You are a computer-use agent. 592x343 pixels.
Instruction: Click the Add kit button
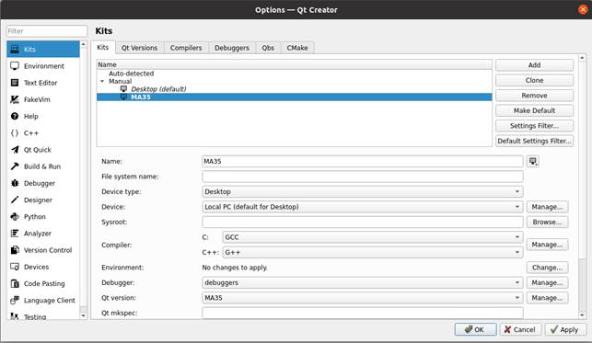(x=534, y=65)
